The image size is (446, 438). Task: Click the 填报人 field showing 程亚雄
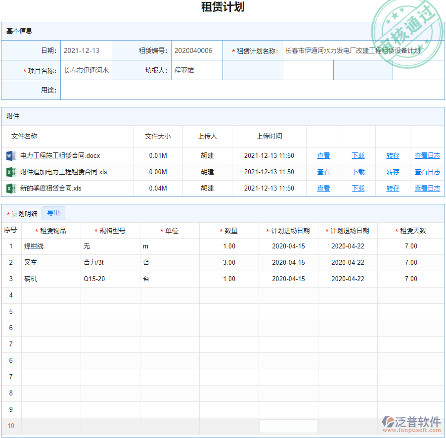(198, 70)
